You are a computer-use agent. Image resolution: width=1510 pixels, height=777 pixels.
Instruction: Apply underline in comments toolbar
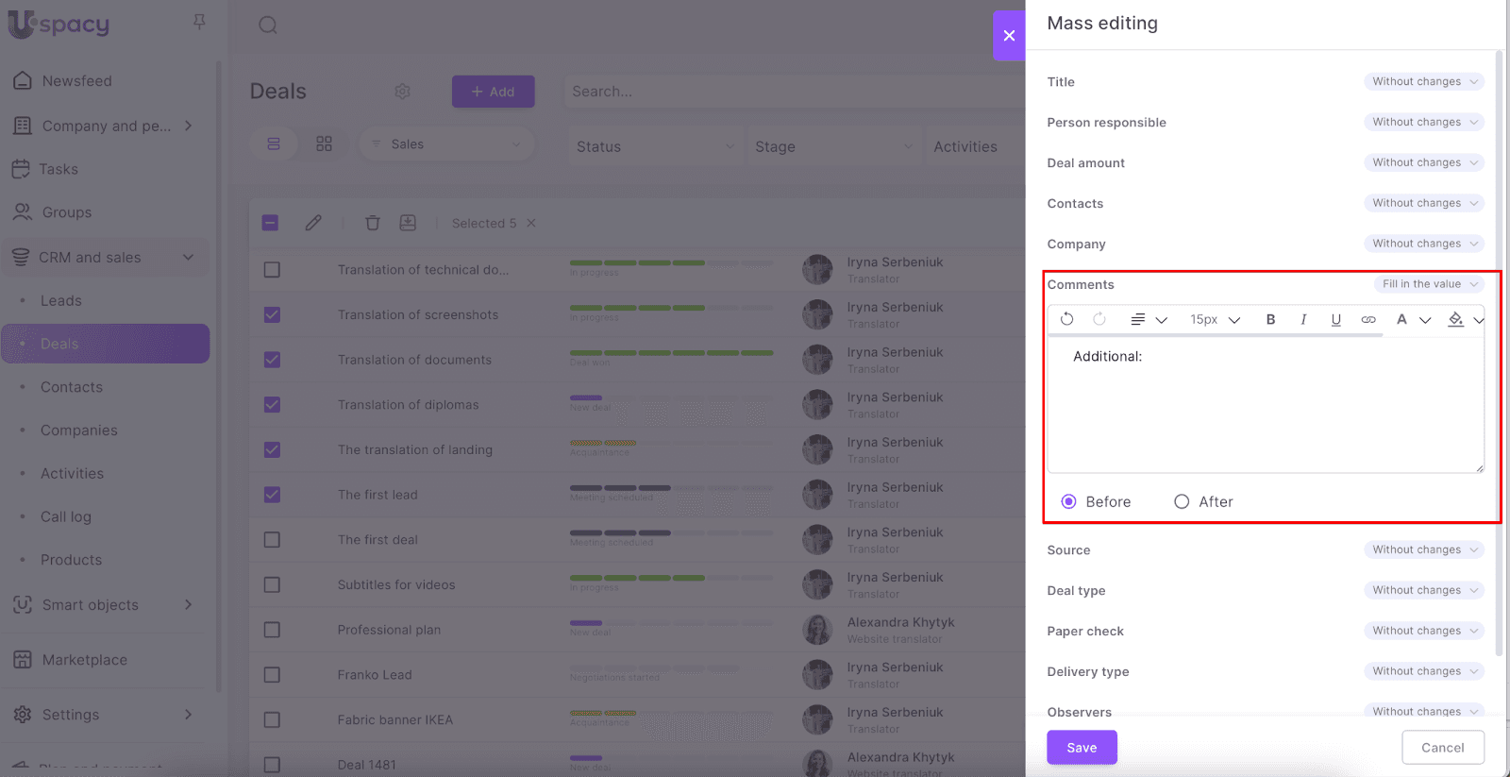pos(1335,320)
